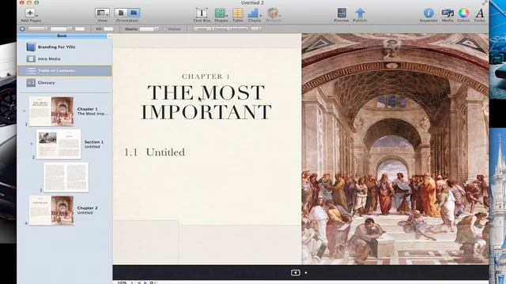The height and width of the screenshot is (284, 506).
Task: Collapse Section 1 disclosure triangle
Action: (32, 144)
